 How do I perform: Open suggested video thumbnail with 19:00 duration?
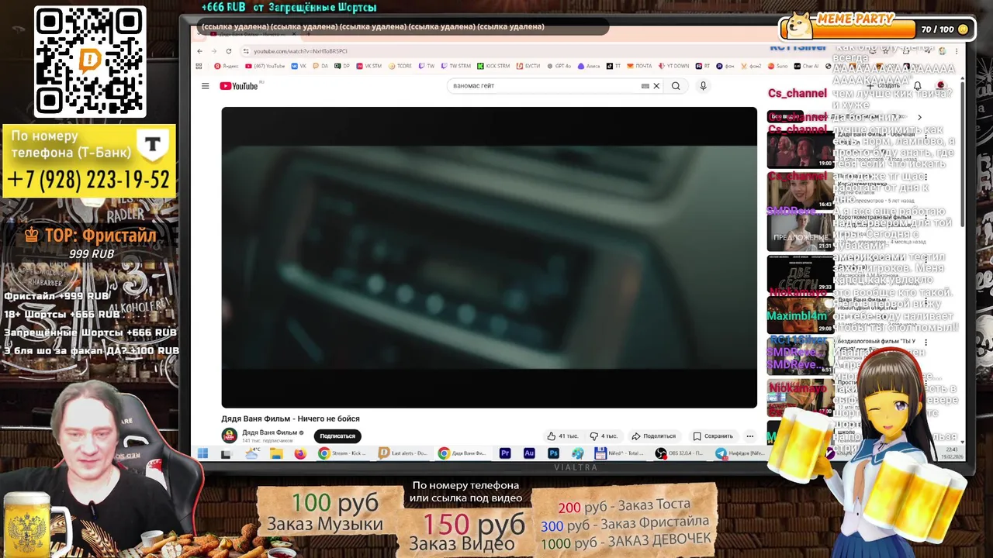800,150
